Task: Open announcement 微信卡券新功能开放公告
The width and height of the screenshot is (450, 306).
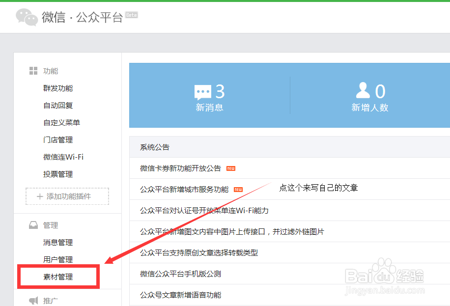Action: [x=180, y=168]
